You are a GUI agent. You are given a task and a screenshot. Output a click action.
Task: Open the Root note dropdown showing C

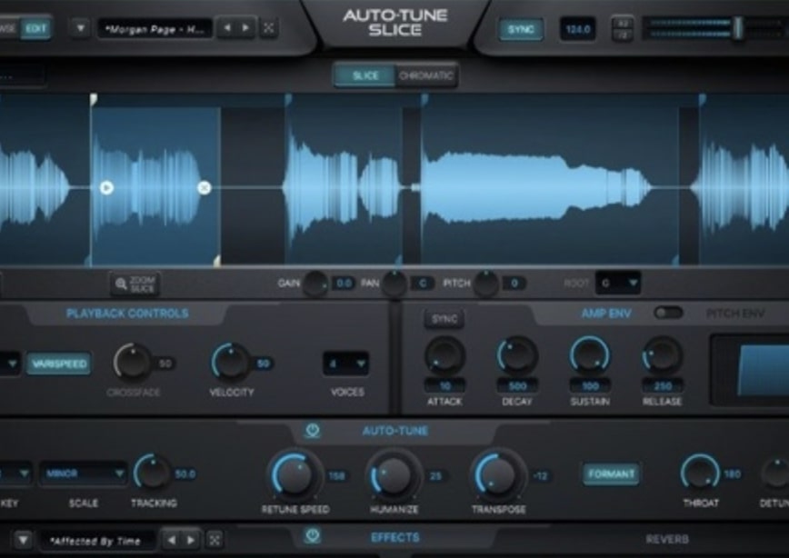tap(618, 284)
